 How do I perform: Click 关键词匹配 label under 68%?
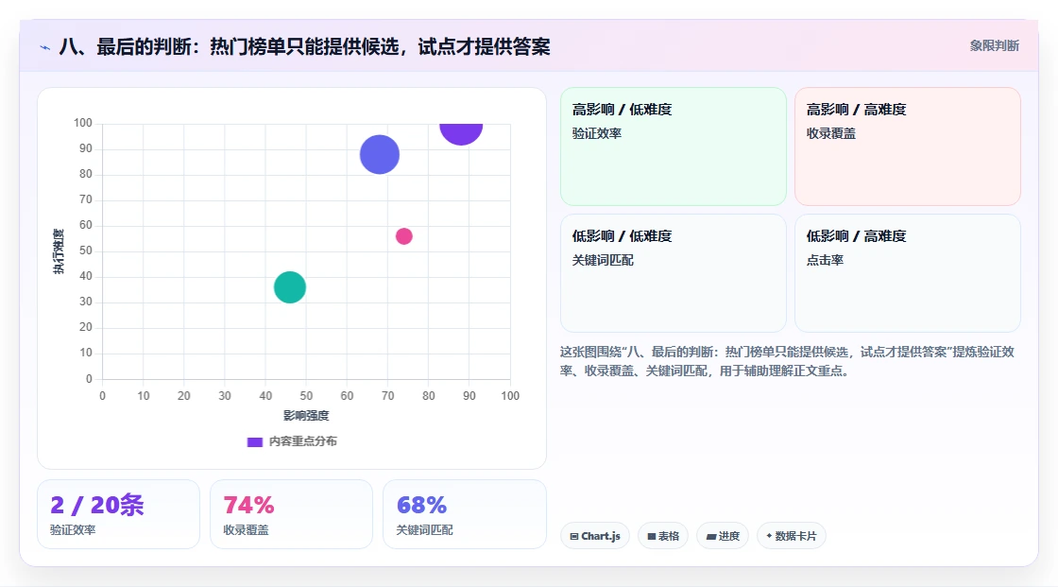tap(424, 530)
